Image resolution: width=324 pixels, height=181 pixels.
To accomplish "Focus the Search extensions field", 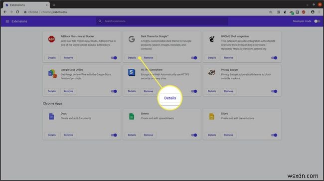I will pos(162,21).
